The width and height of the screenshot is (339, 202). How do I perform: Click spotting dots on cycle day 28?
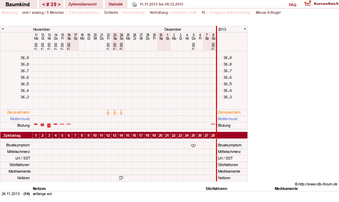(x=213, y=124)
